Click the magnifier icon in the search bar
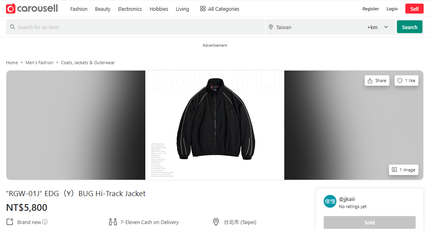 [12, 27]
